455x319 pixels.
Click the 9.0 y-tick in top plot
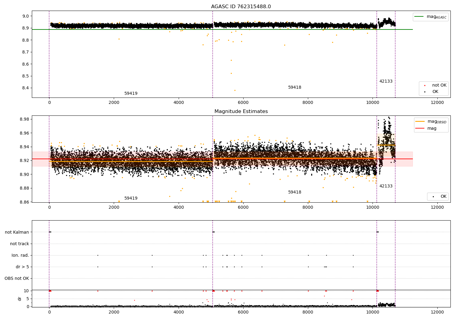point(25,16)
